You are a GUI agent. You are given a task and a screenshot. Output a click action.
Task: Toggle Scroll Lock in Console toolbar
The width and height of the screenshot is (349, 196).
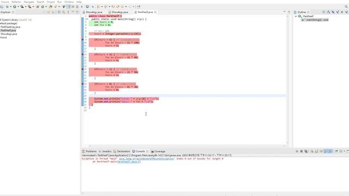pyautogui.click(x=316, y=151)
